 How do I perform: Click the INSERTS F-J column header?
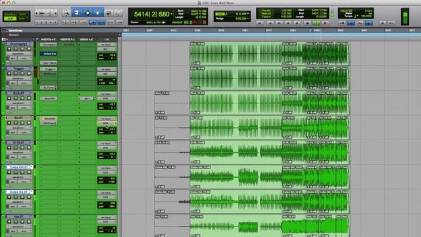[x=67, y=39]
